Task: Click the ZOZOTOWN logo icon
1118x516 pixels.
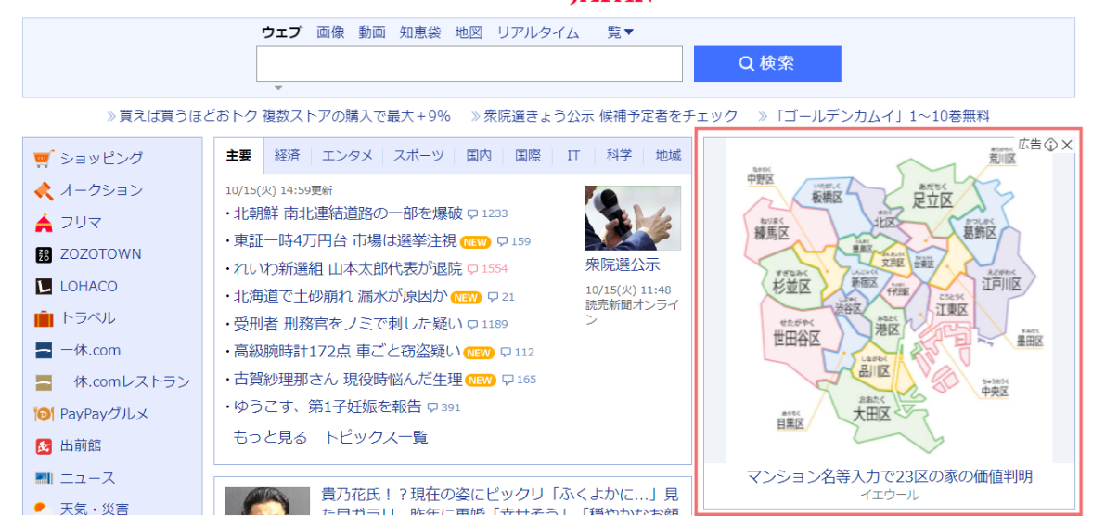Action: pos(44,254)
